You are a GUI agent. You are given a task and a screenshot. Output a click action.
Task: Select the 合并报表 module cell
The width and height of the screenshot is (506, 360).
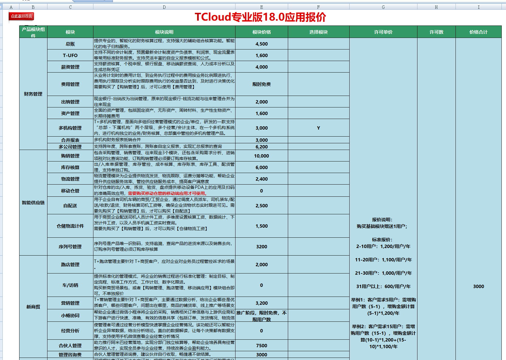pos(70,140)
